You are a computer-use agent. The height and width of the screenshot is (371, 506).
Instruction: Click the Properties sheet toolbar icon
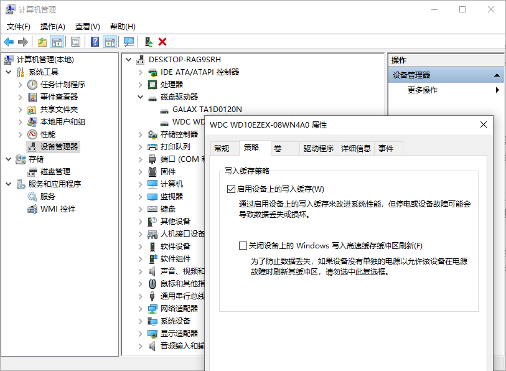pyautogui.click(x=75, y=42)
